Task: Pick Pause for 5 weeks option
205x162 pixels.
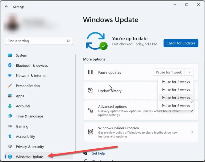Action: 176,106
